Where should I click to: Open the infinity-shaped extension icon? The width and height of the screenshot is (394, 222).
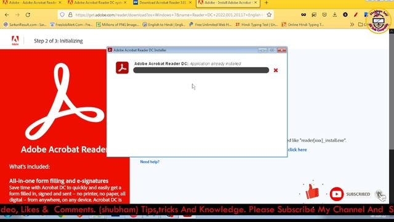[x=304, y=15]
